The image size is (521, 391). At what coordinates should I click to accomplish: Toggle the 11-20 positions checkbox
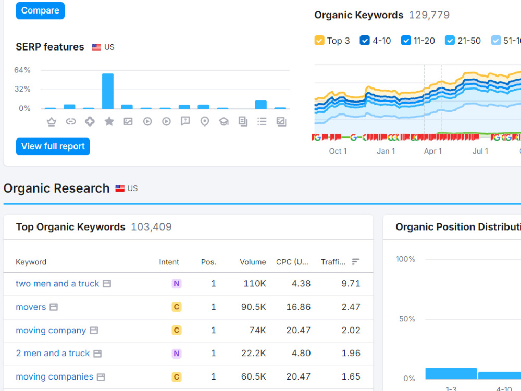(x=406, y=41)
